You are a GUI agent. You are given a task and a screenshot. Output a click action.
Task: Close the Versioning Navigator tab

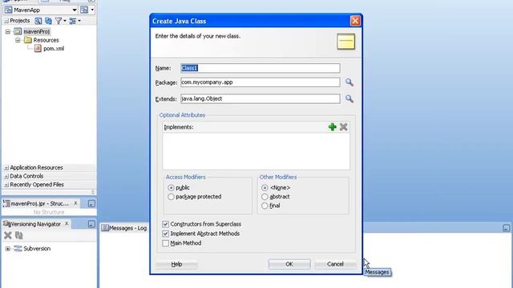(67, 224)
